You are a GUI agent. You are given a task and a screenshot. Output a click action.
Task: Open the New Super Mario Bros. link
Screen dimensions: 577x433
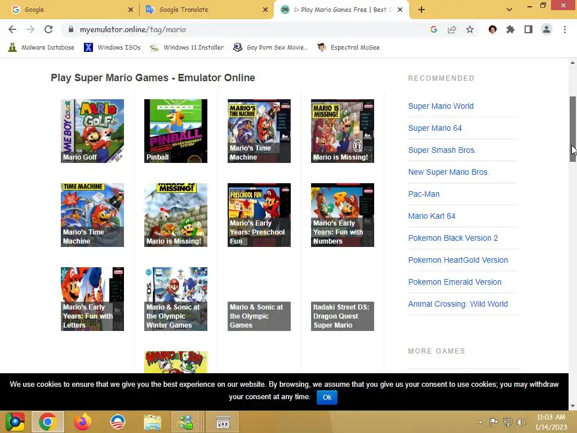pos(449,172)
